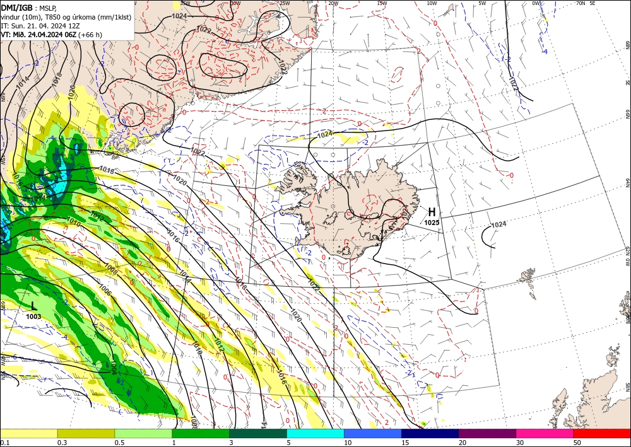This screenshot has width=631, height=447.
Task: Click the 1025 high-pressure value
Action: click(x=432, y=223)
